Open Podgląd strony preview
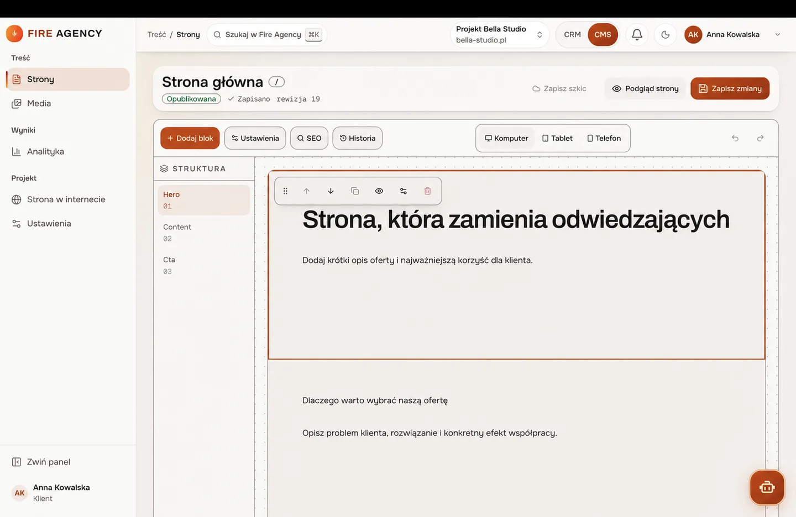The image size is (796, 517). tap(645, 88)
